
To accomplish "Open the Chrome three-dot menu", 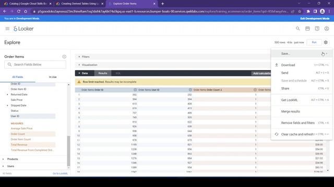I will (329, 11).
